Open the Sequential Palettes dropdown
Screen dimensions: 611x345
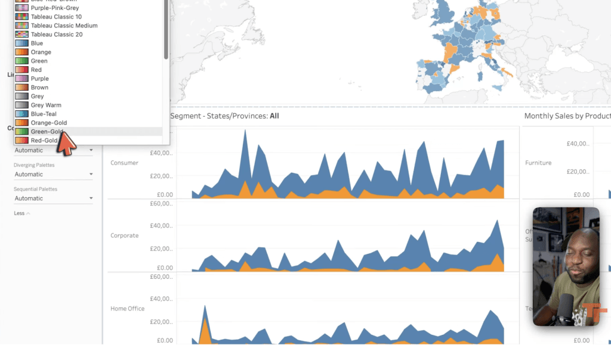[54, 198]
